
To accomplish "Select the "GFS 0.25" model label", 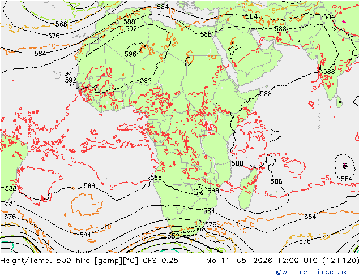I will pyautogui.click(x=160, y=261).
